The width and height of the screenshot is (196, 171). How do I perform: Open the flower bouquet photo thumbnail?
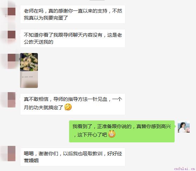29,70
